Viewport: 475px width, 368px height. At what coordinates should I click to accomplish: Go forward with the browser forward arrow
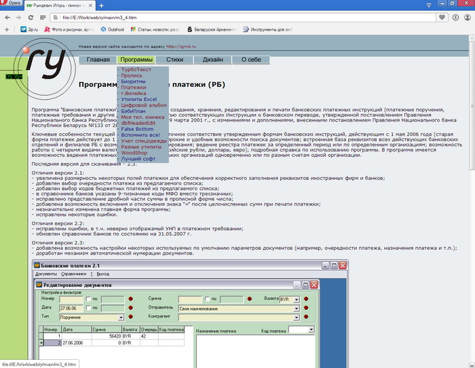[19, 18]
